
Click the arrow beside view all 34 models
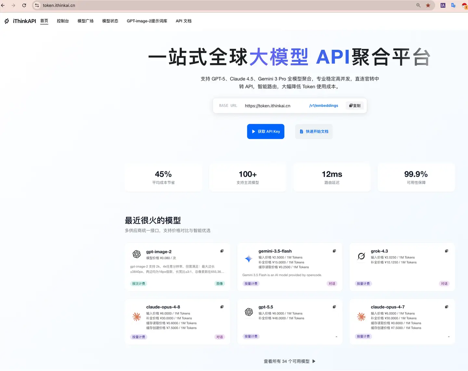coord(314,361)
